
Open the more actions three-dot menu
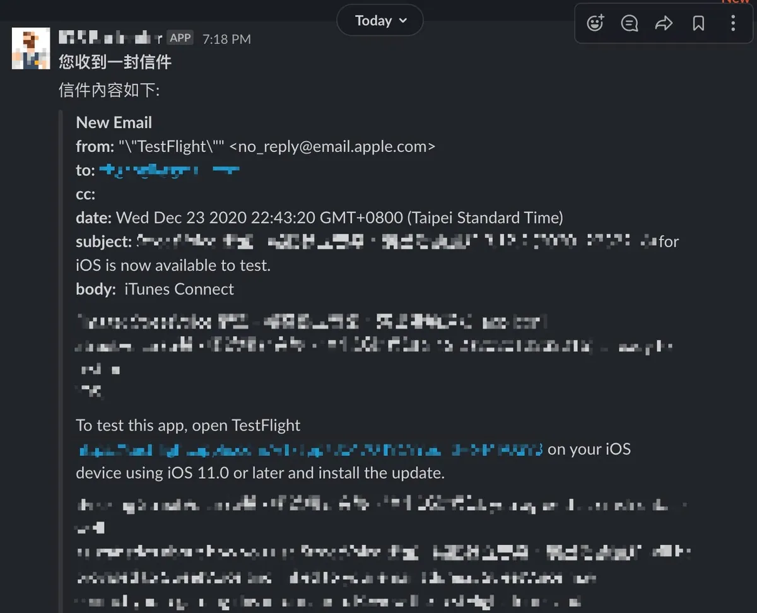(732, 23)
